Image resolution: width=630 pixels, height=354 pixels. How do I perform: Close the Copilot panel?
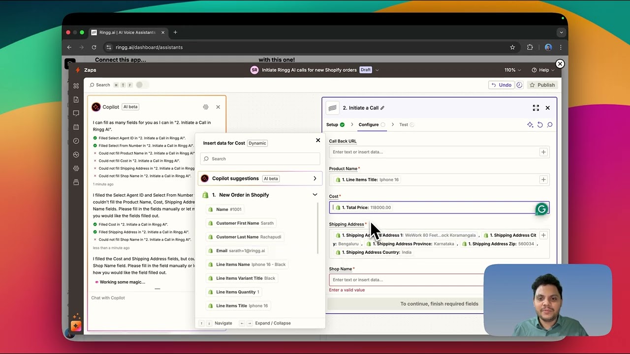point(218,107)
